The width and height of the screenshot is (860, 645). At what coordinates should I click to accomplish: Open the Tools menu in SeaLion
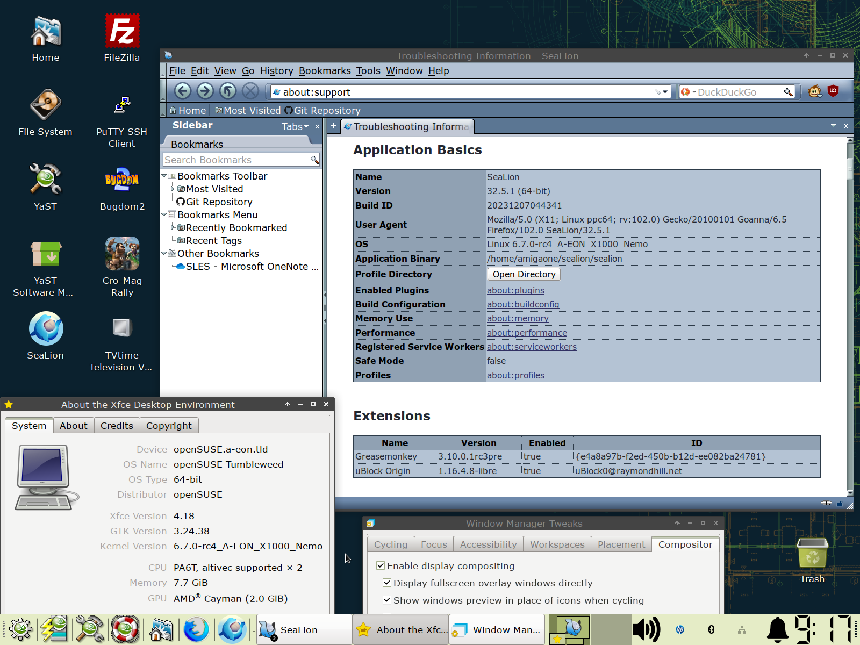pos(368,71)
